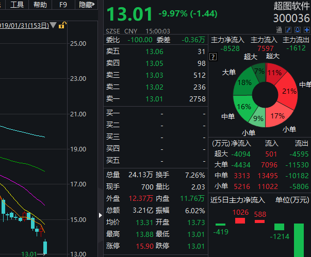Click the 主力流出 value -1612
This screenshot has width=311, height=257.
pyautogui.click(x=296, y=48)
